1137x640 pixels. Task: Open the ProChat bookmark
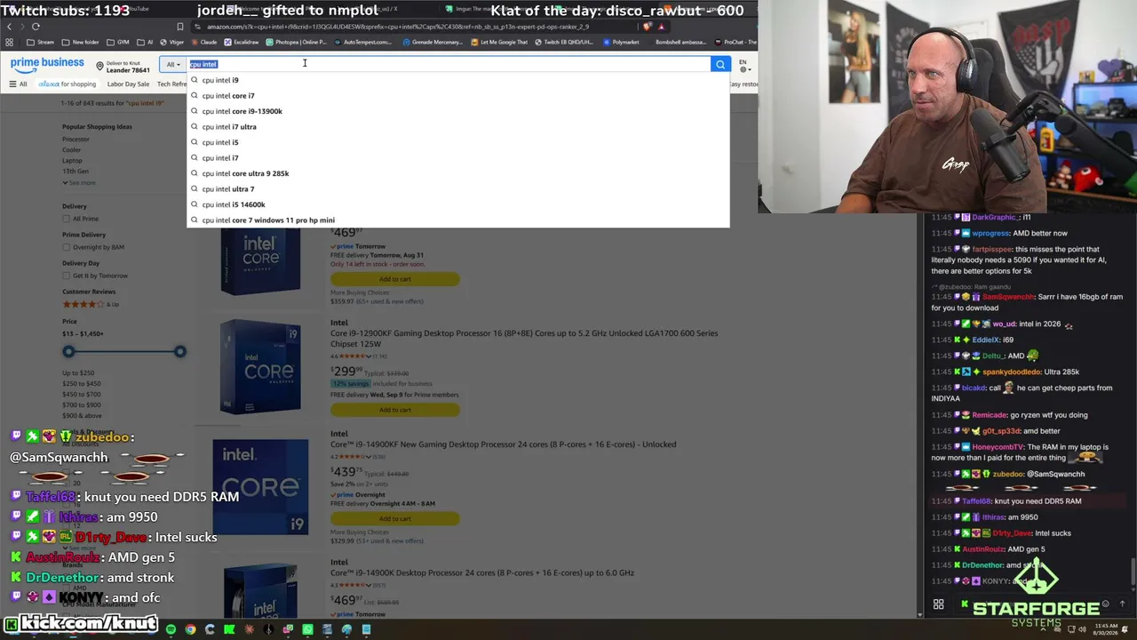tap(735, 42)
